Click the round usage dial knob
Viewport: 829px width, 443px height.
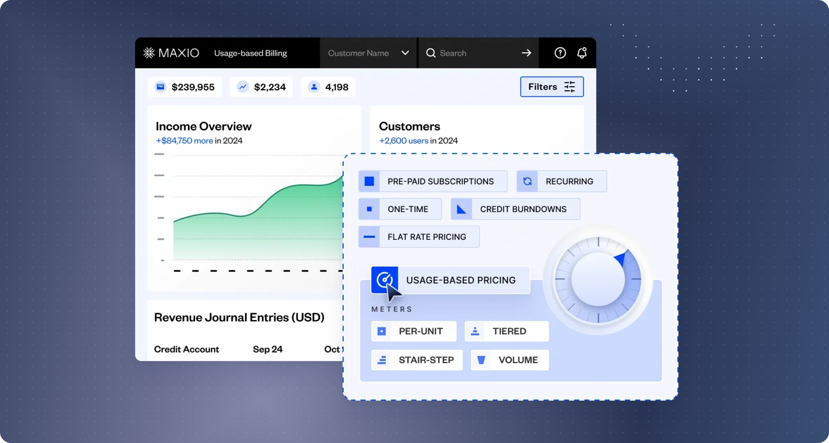(598, 279)
